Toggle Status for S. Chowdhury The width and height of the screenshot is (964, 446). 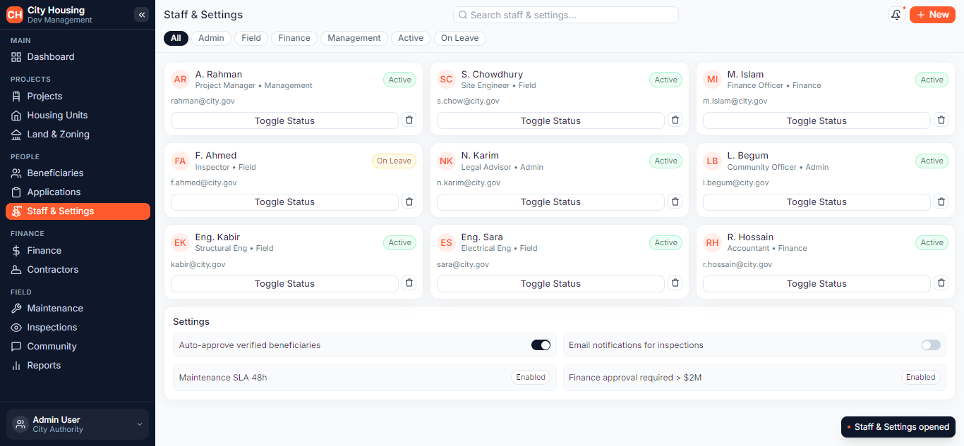tap(550, 120)
